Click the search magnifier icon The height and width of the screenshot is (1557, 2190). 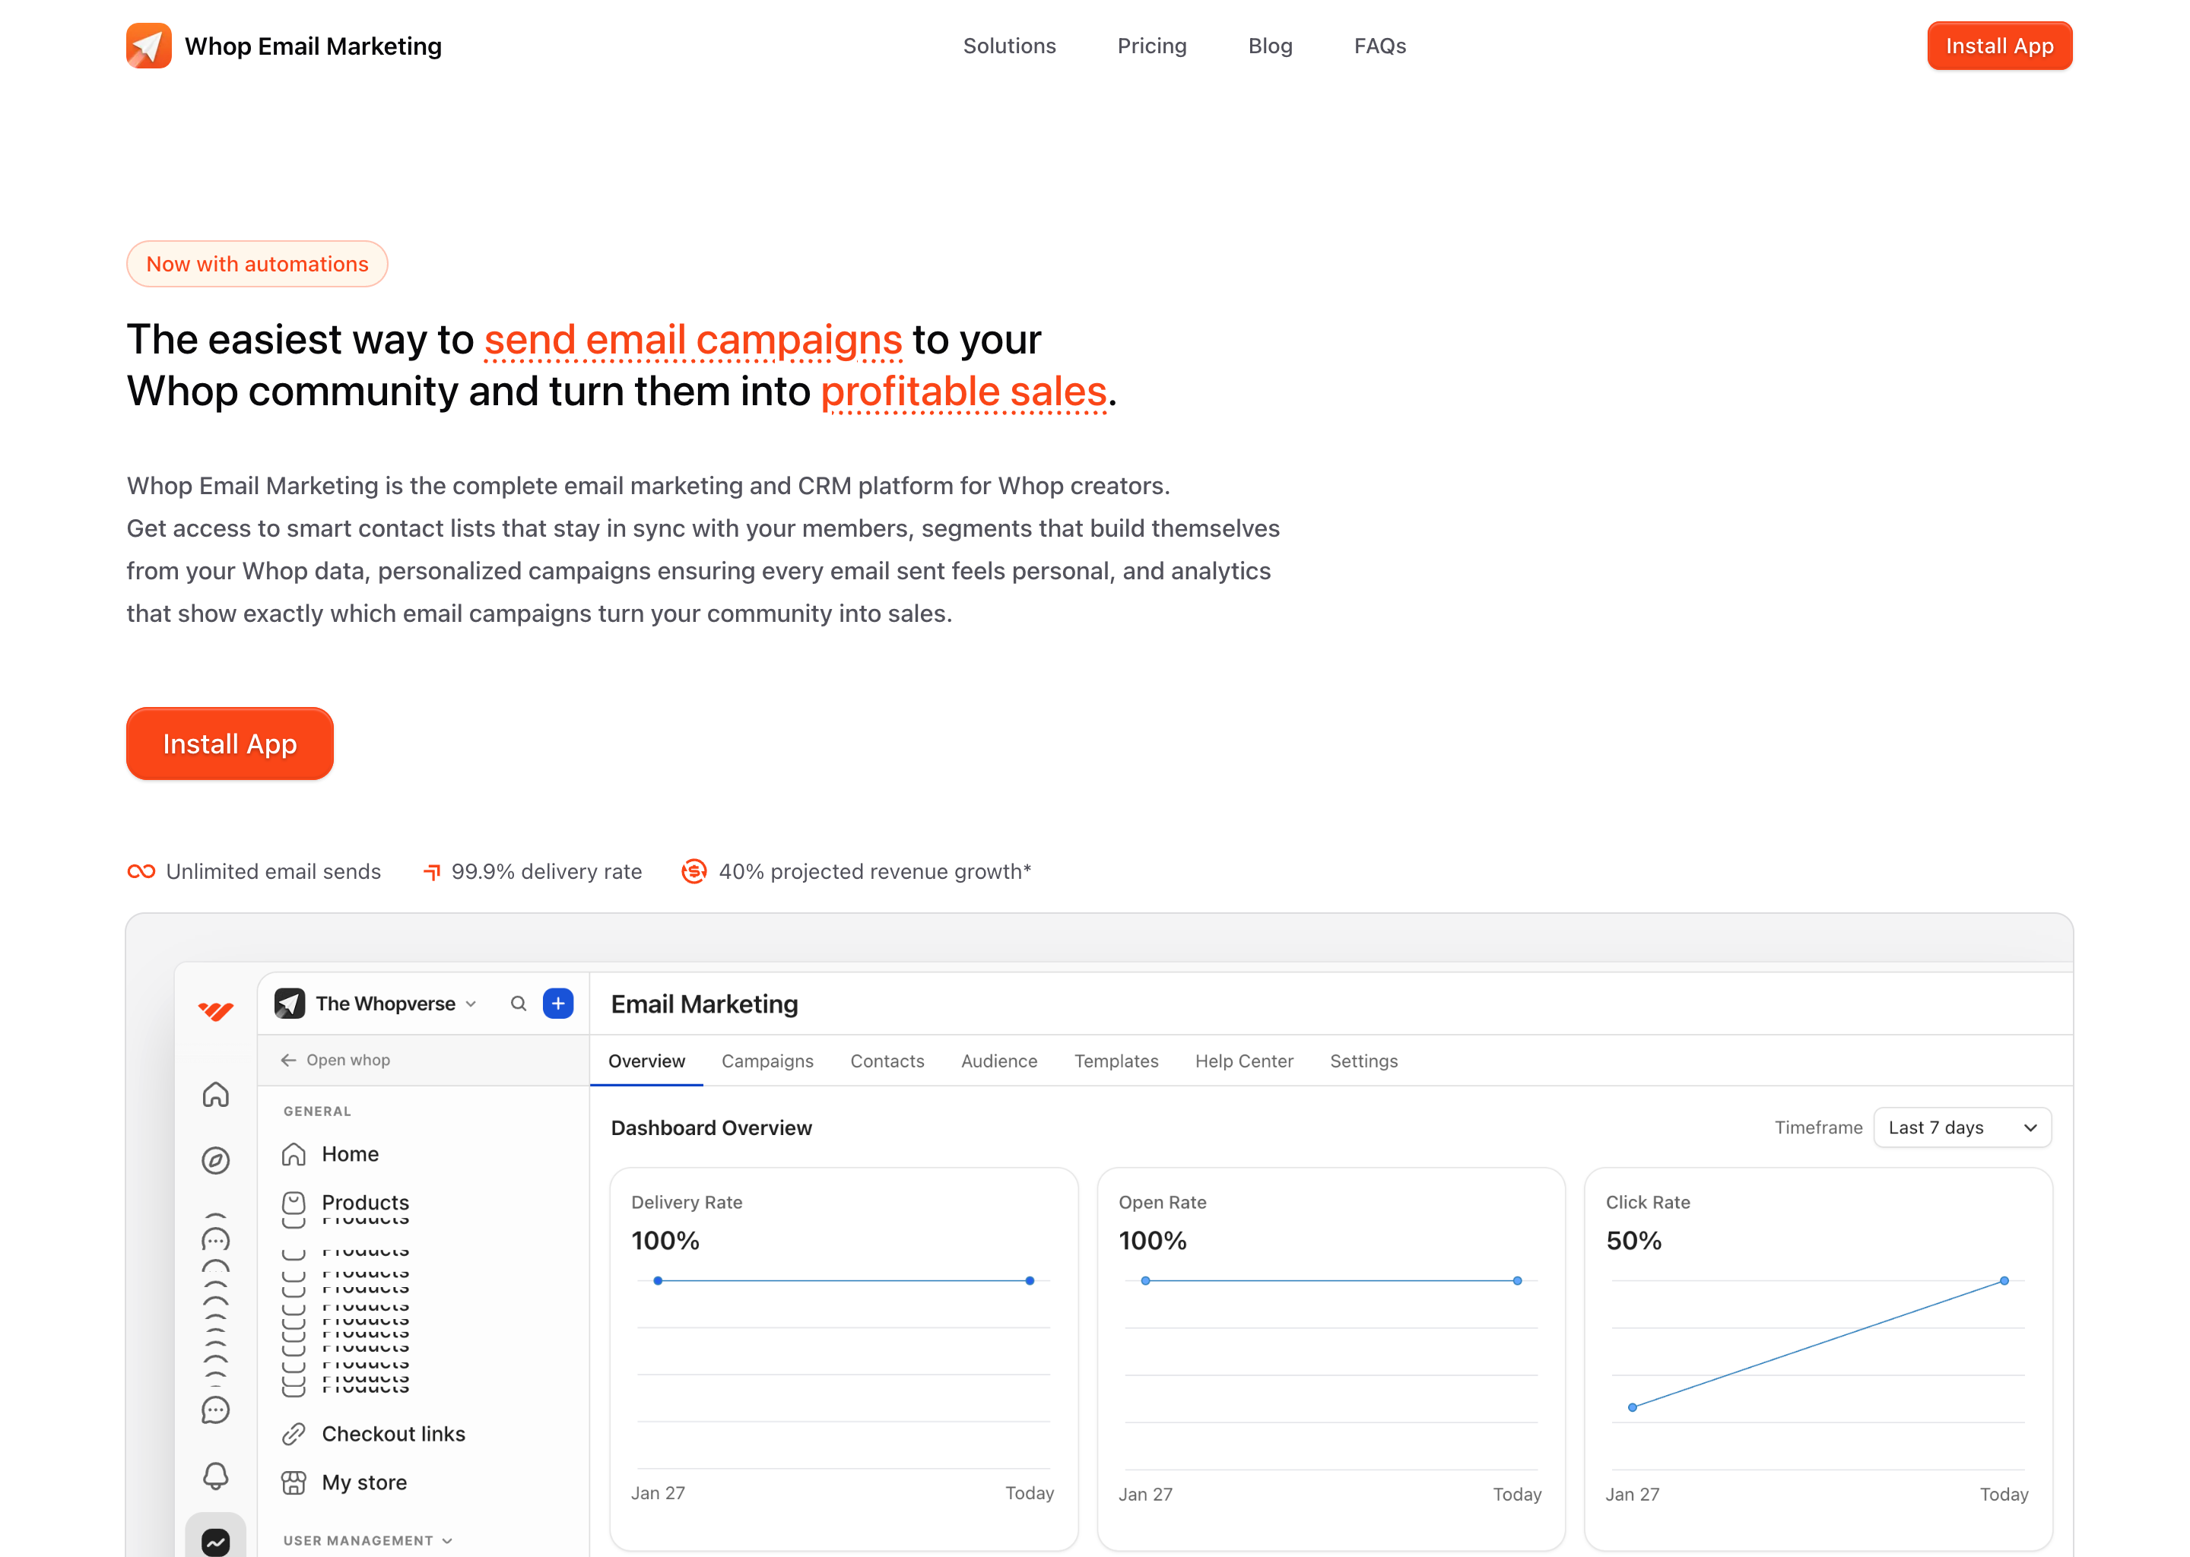click(x=519, y=1004)
